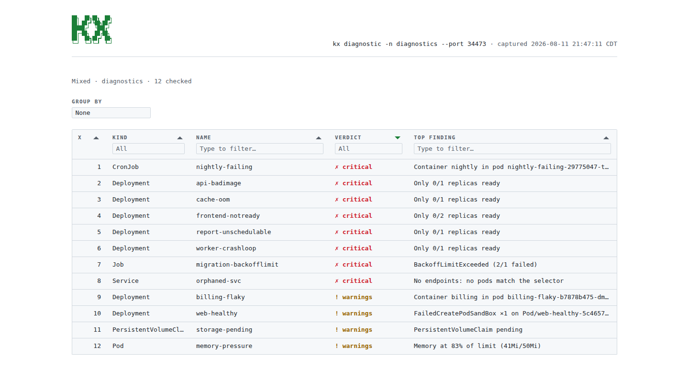Screen dimensions: 689x370
Task: Sort by the TOP FINDING column arrow
Action: pyautogui.click(x=606, y=138)
